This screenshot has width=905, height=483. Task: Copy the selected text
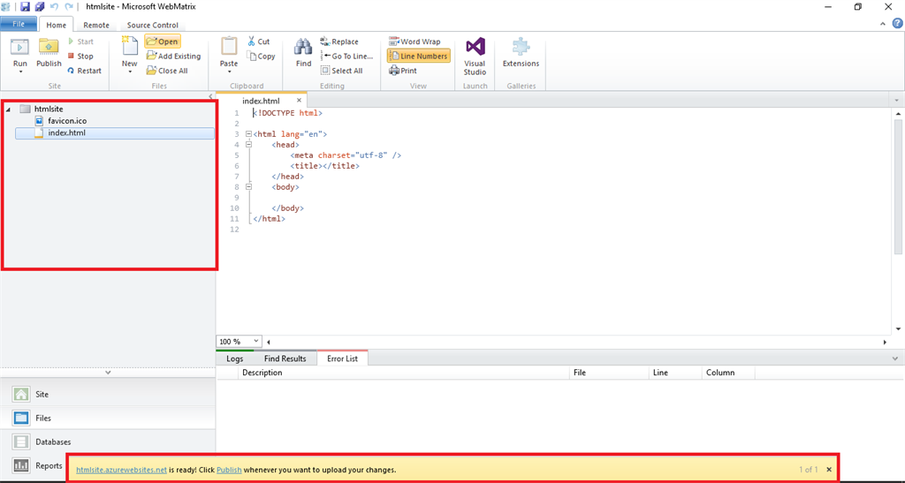click(x=261, y=56)
